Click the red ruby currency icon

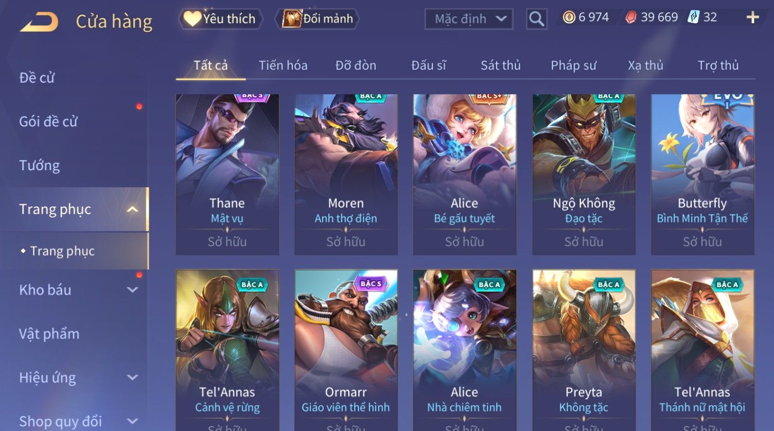(x=631, y=17)
